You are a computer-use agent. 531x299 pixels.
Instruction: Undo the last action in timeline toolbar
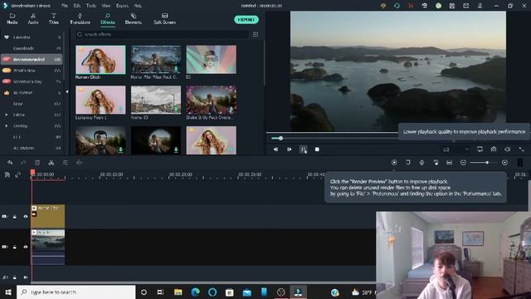click(x=10, y=163)
